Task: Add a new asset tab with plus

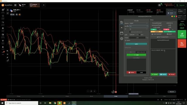Action: [44, 5]
